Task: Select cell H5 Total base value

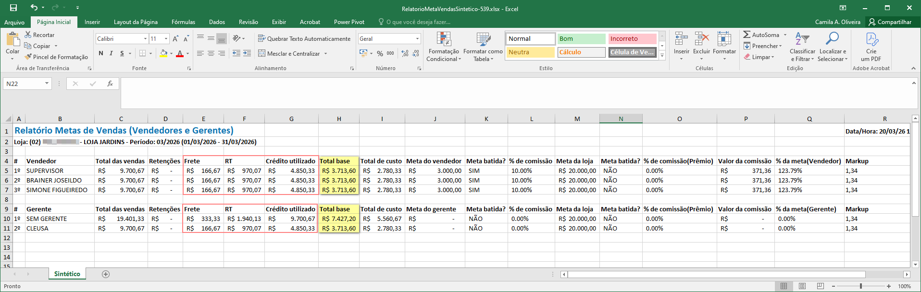Action: pyautogui.click(x=338, y=170)
